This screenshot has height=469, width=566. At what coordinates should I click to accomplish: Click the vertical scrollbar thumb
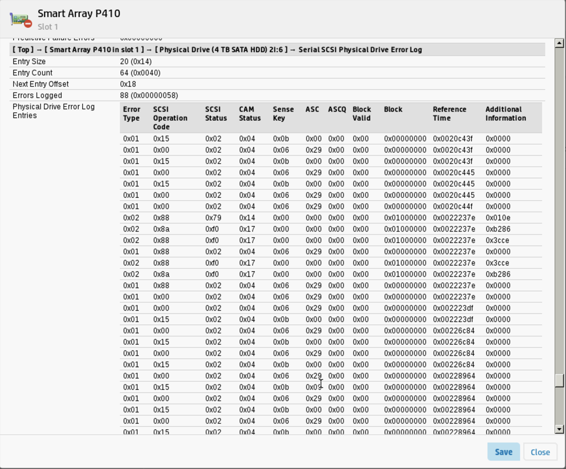[x=559, y=380]
